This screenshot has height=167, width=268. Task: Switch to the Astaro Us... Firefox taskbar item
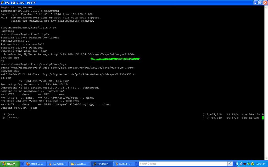(x=35, y=164)
